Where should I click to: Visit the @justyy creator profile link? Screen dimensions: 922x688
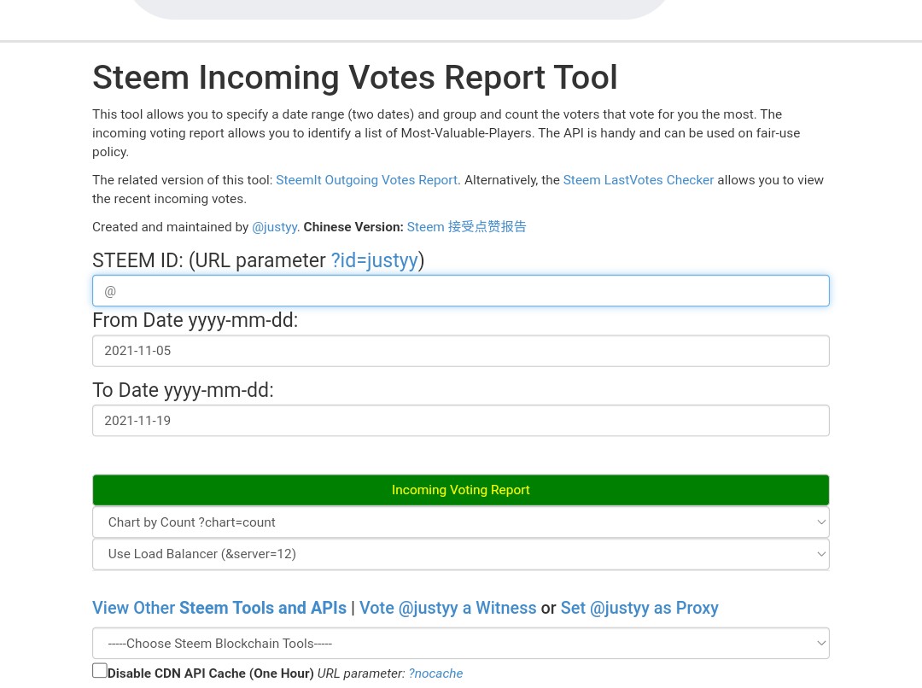(x=274, y=227)
